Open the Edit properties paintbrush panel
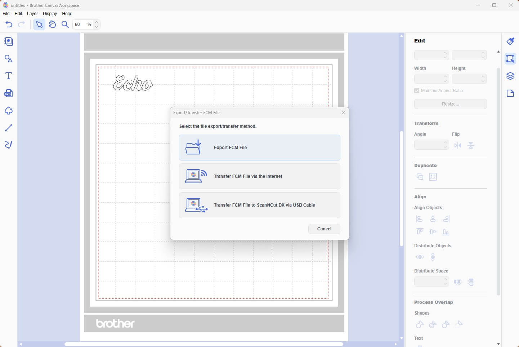 (x=511, y=41)
